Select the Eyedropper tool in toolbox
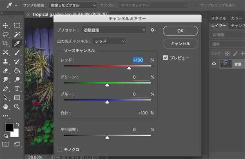The width and height of the screenshot is (245, 159). pos(17,44)
